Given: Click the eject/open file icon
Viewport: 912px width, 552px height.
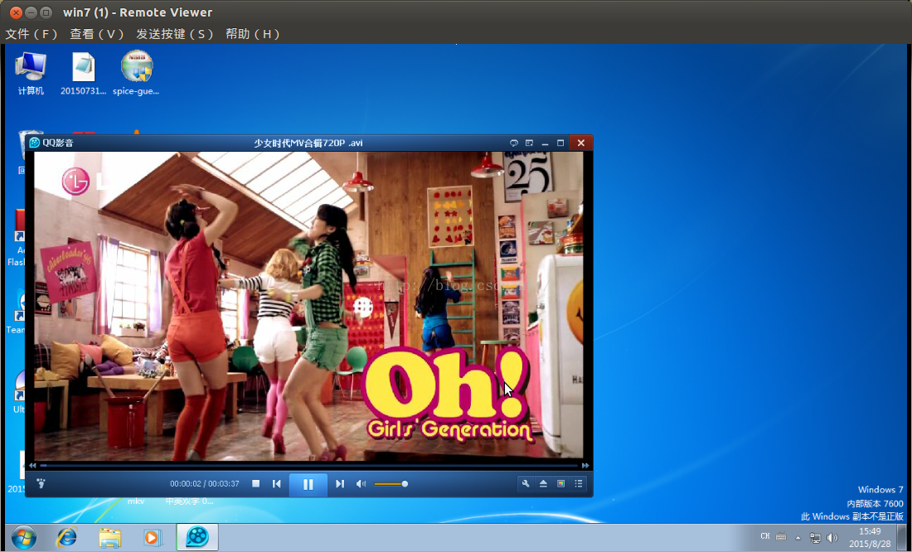Looking at the screenshot, I should [543, 483].
